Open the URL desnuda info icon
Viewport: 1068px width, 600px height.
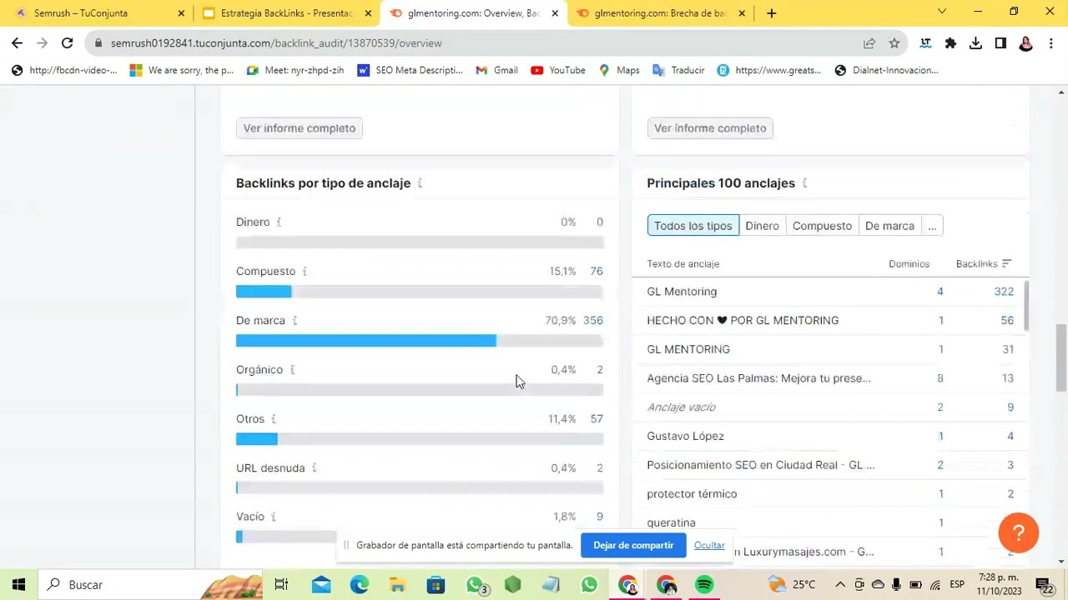pos(314,468)
